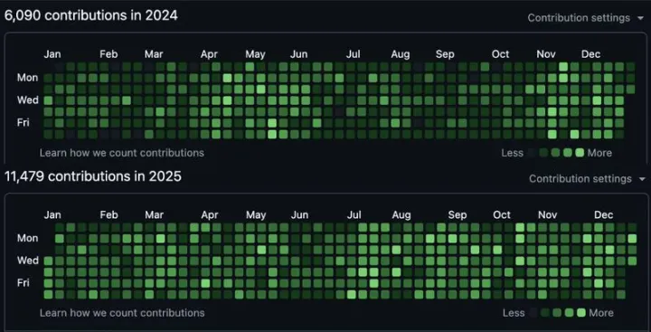Click the 'More' legend label under 2024 graph
The height and width of the screenshot is (332, 651).
[x=599, y=153]
